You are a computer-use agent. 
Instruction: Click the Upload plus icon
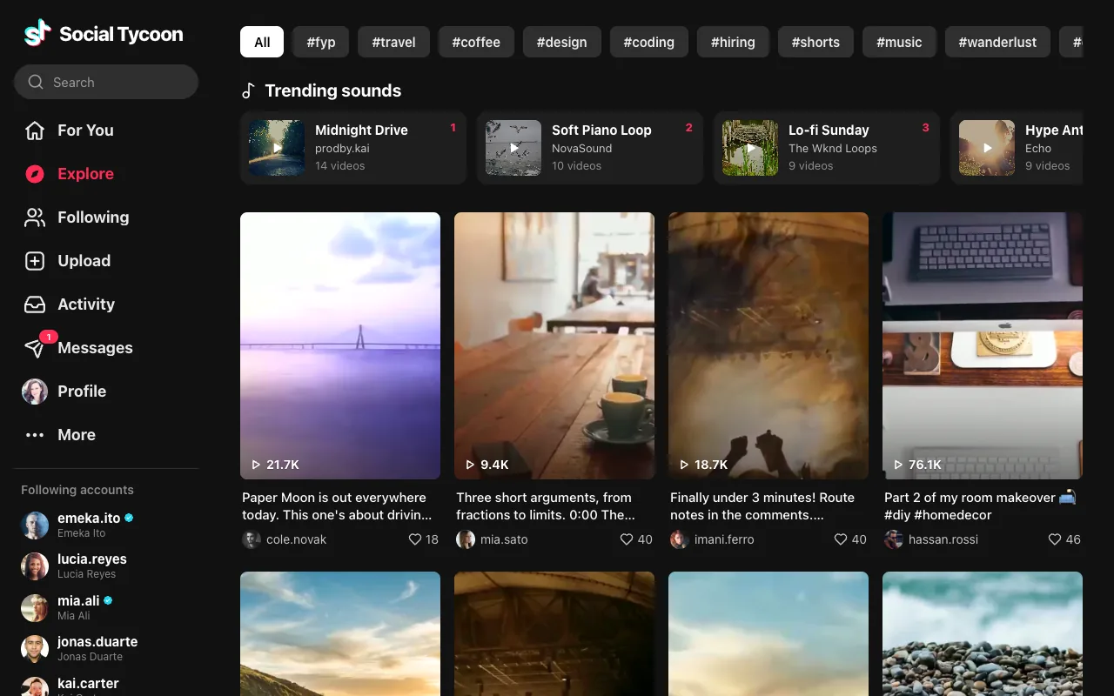click(x=35, y=261)
